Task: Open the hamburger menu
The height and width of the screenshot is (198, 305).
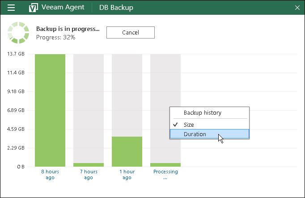Action: point(11,8)
